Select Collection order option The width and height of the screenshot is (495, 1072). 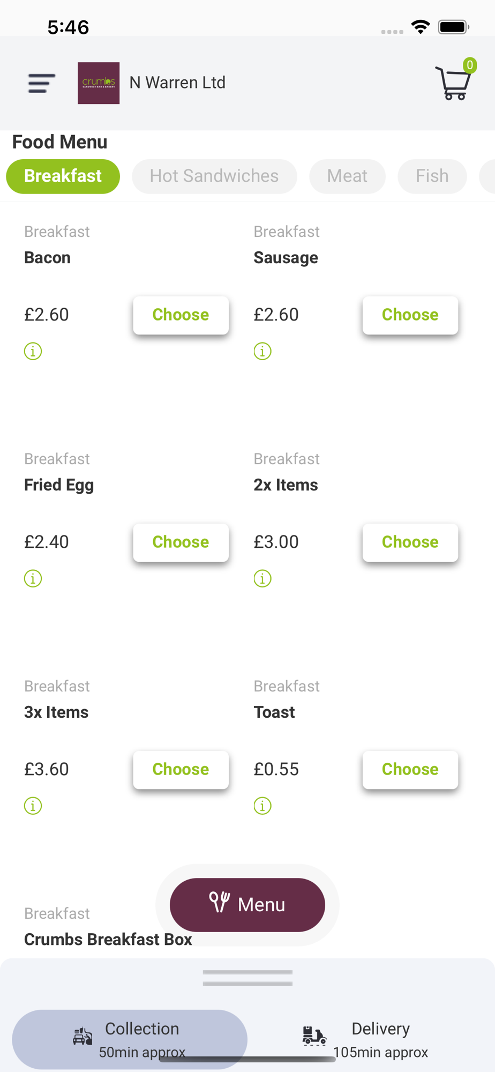point(130,1039)
